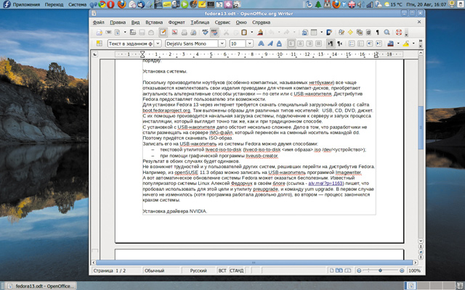
Task: Open the Вид menu
Action: click(136, 22)
